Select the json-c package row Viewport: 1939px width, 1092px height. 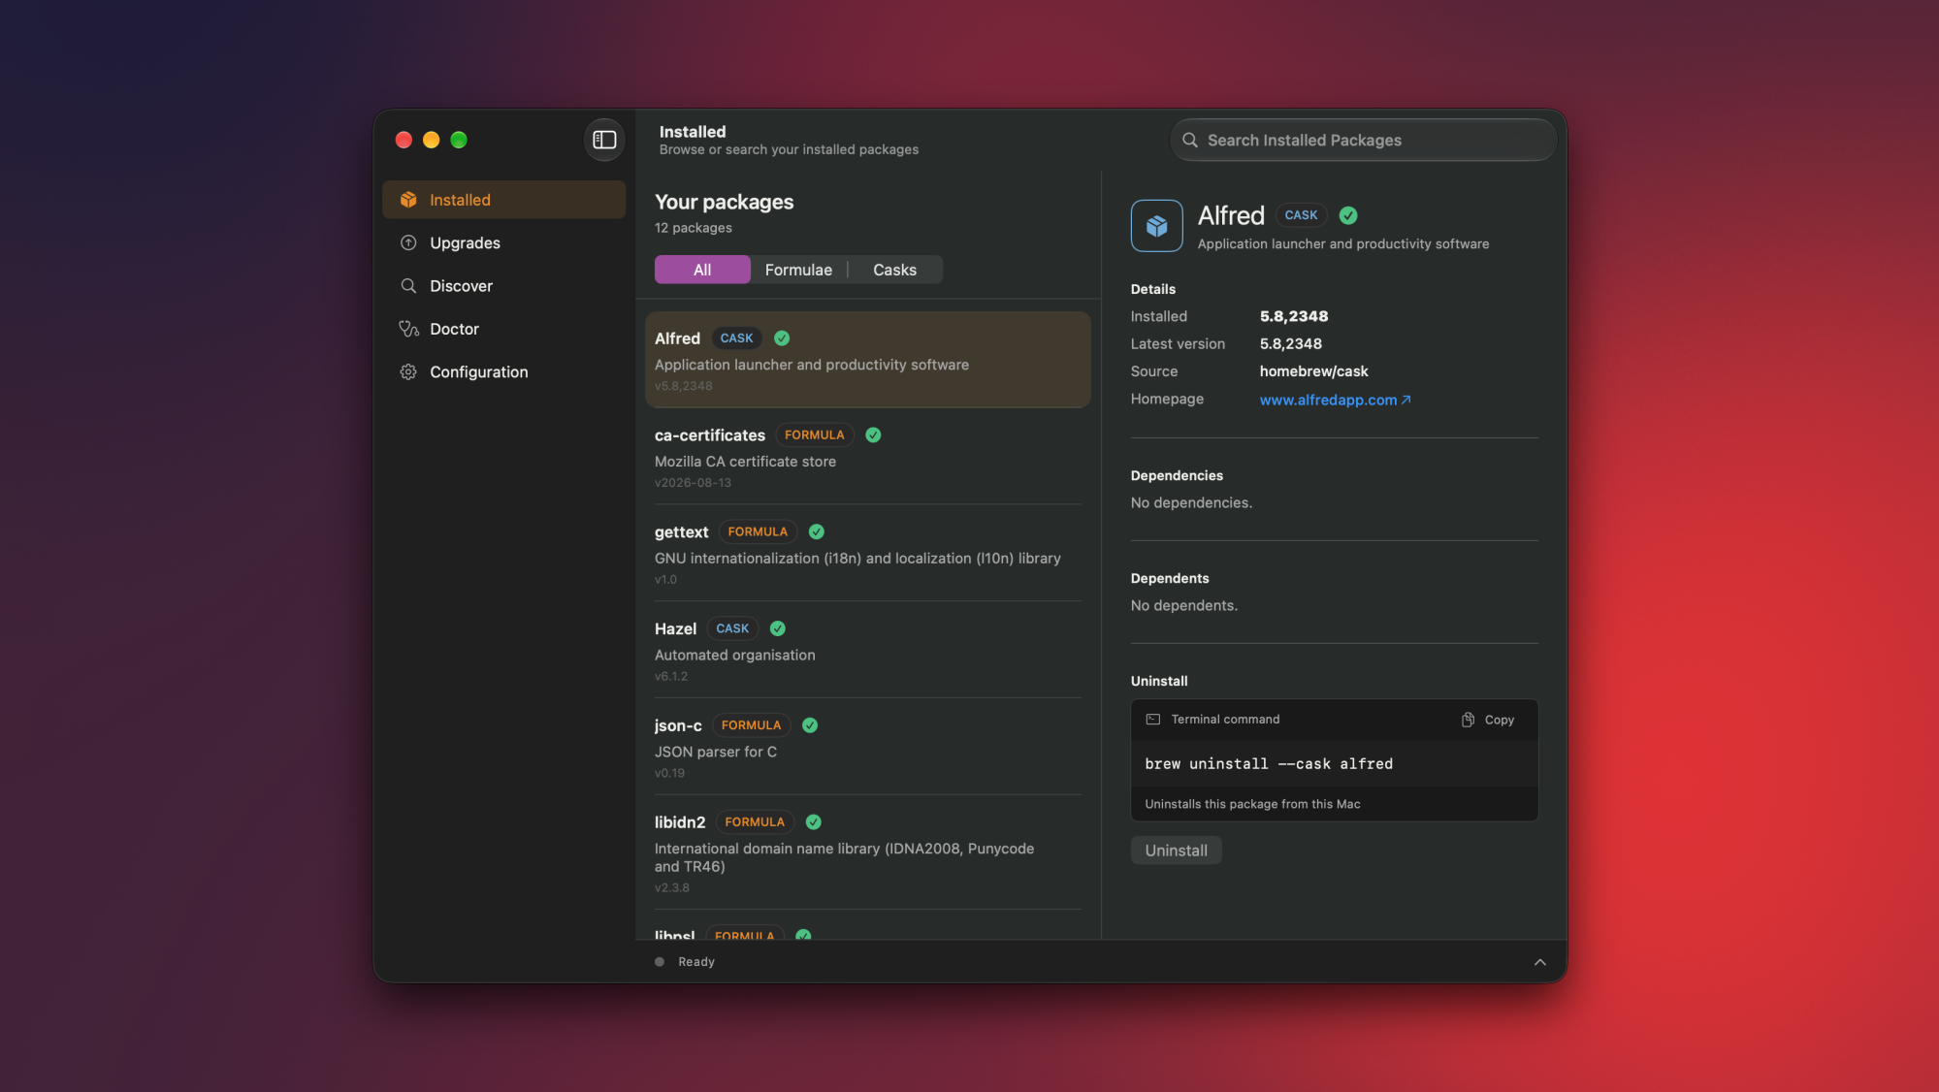[x=867, y=747]
